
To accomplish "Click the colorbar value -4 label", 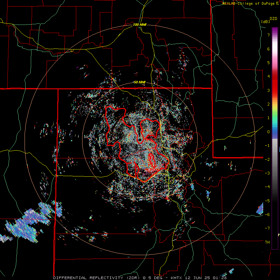I will click(x=267, y=187).
